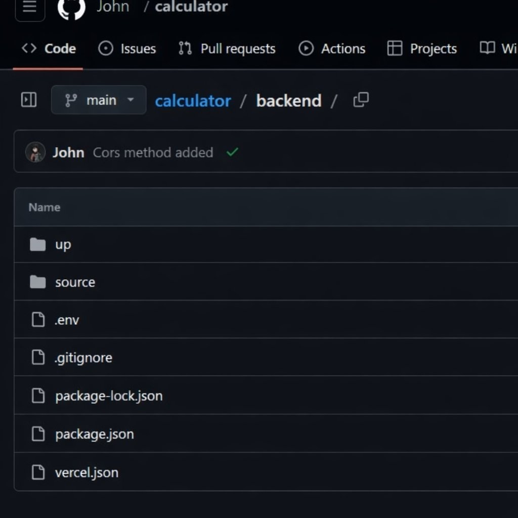Viewport: 518px width, 518px height.
Task: Open the vercel.json file
Action: (x=87, y=472)
